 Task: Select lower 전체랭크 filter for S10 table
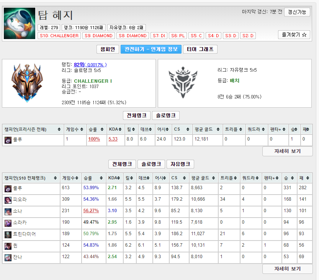[122, 164]
